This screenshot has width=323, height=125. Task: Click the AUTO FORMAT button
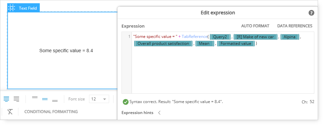(x=255, y=26)
